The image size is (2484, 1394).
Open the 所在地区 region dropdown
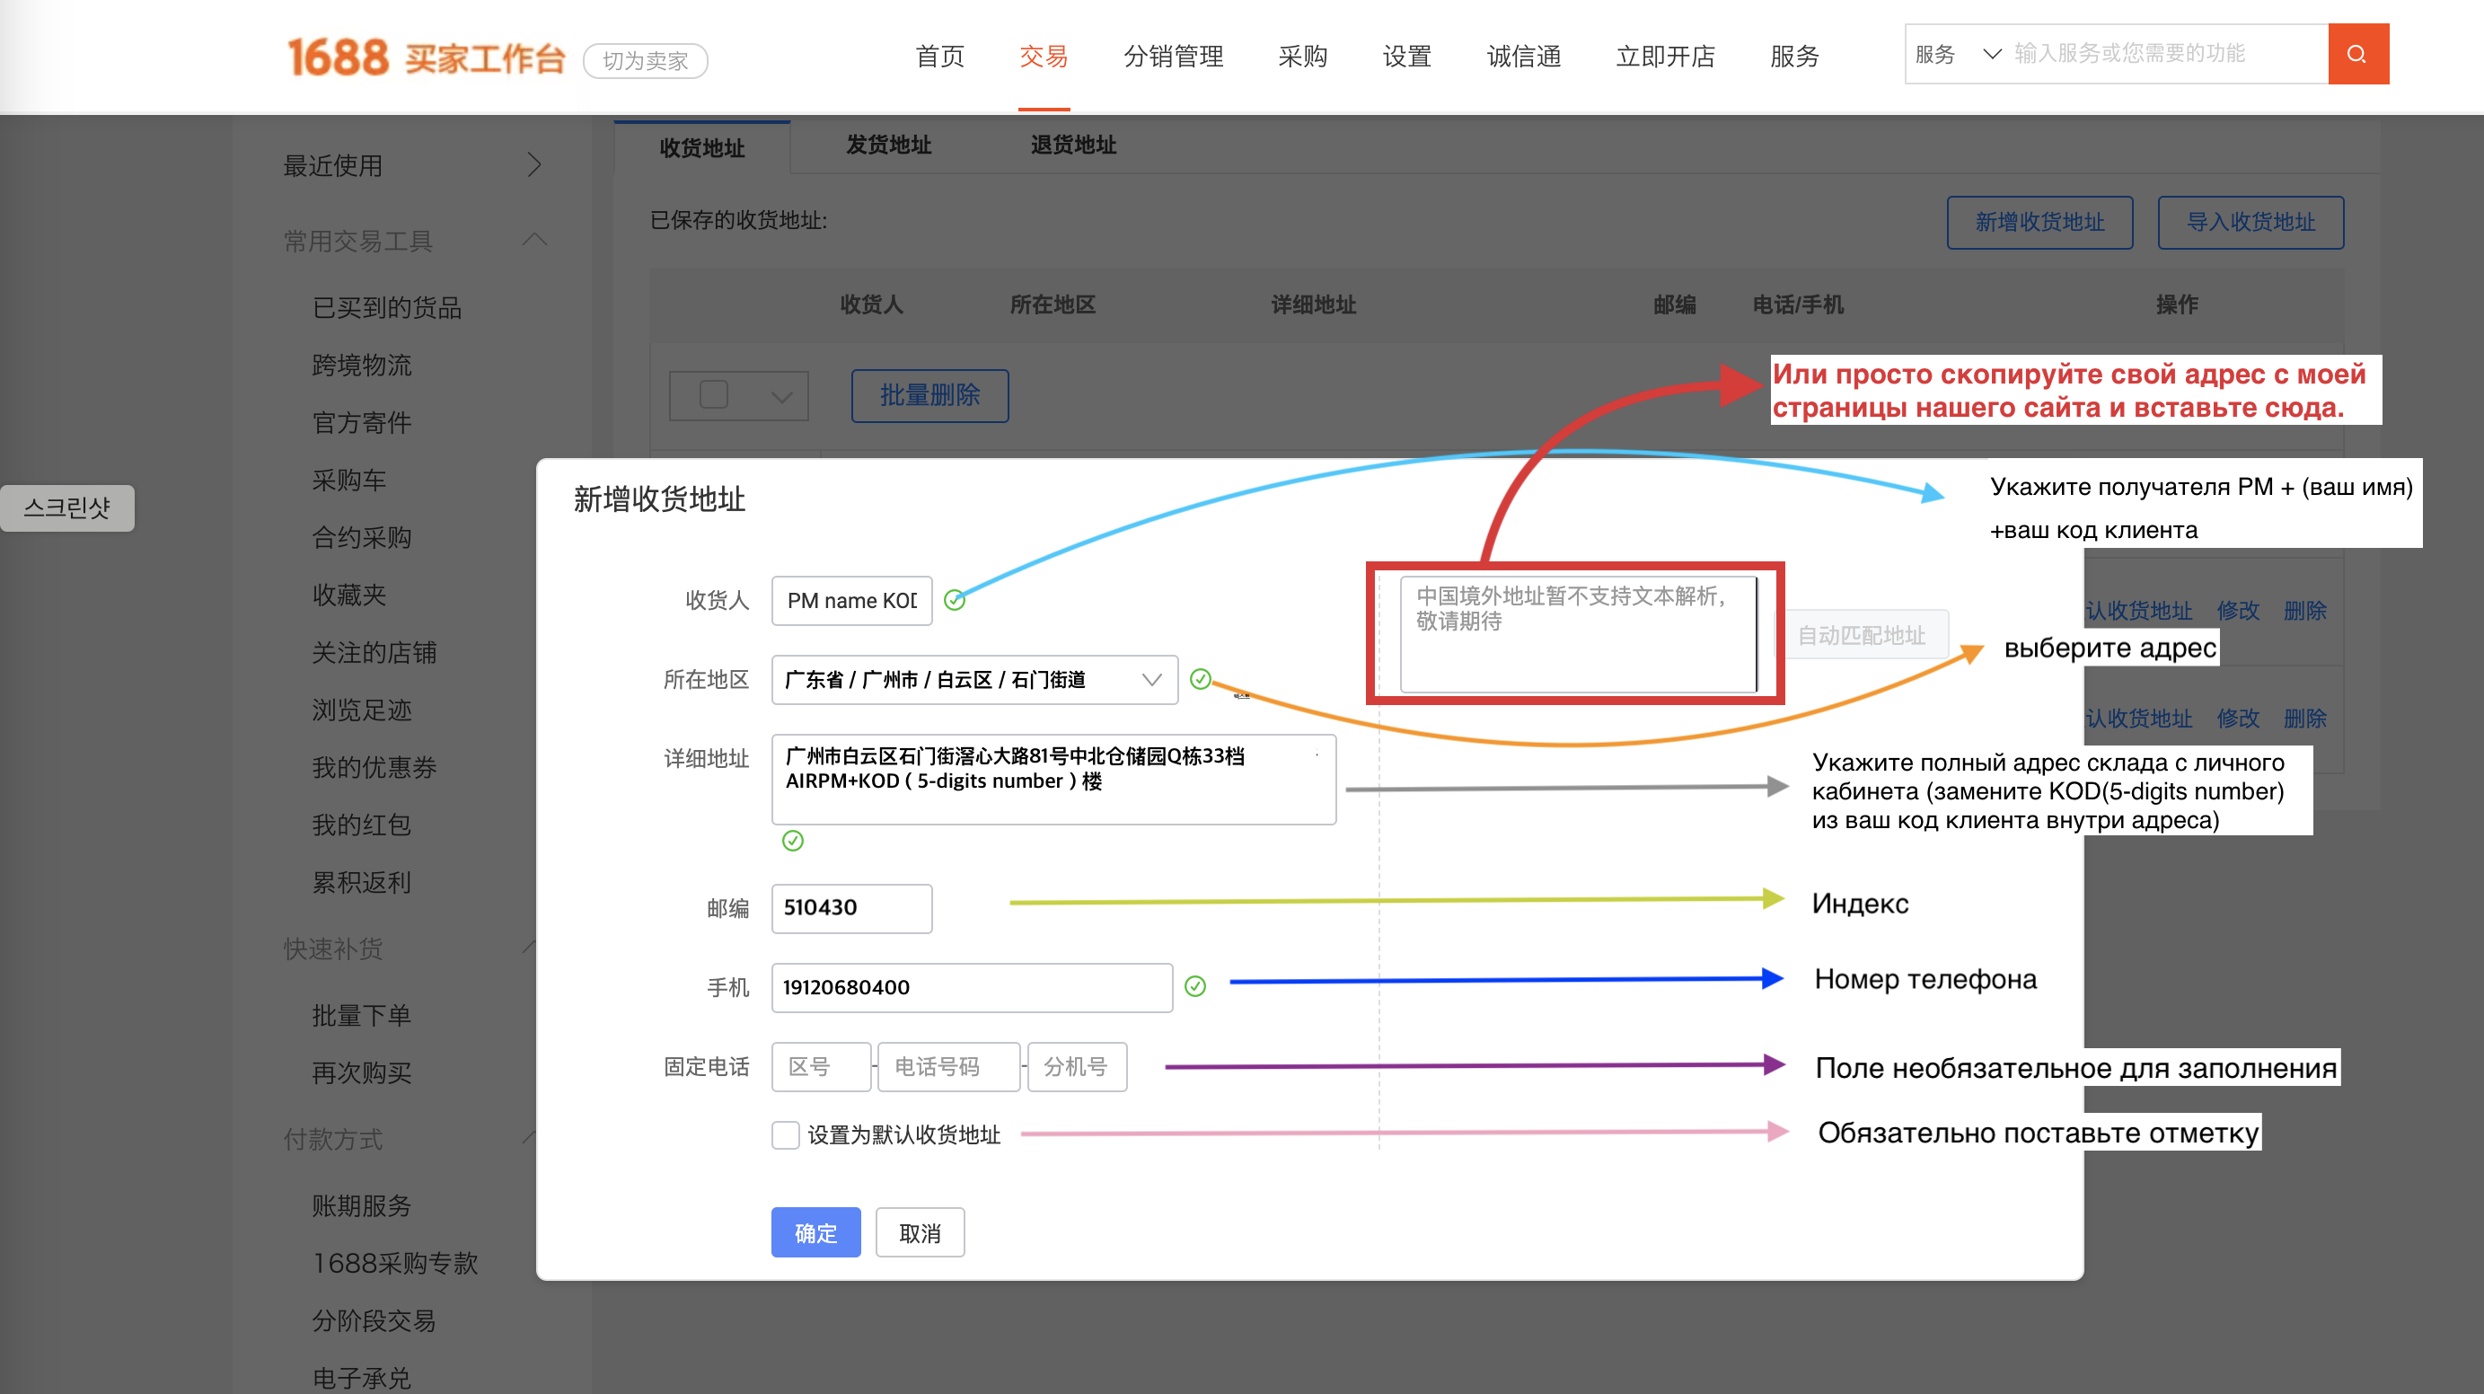pyautogui.click(x=973, y=679)
